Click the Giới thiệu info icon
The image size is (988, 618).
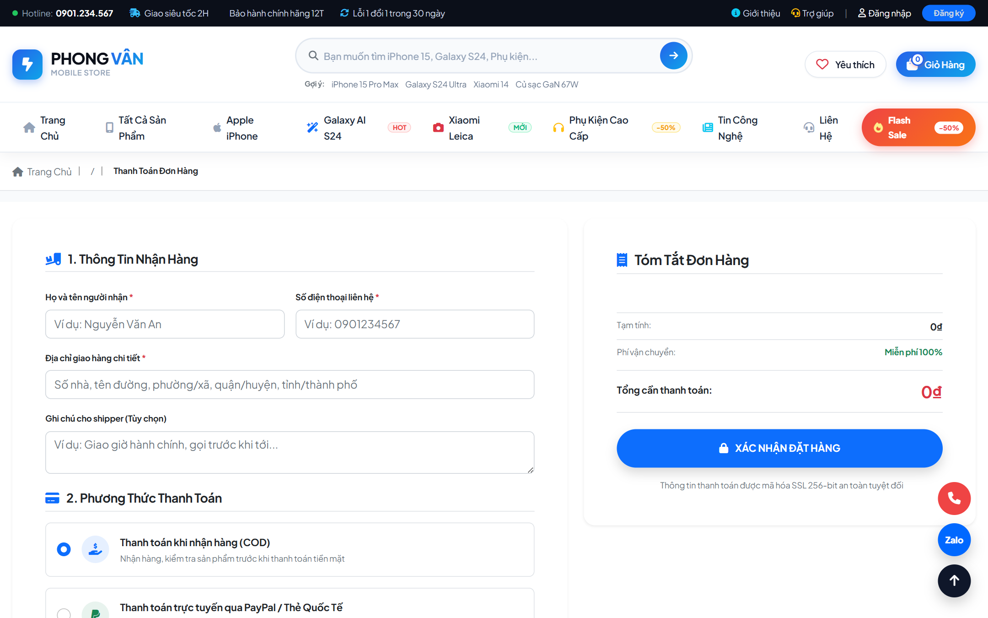[x=736, y=13]
